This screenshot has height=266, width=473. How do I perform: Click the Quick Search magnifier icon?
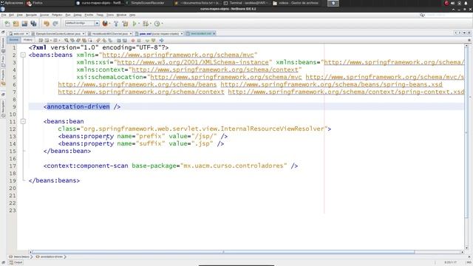tap(422, 15)
